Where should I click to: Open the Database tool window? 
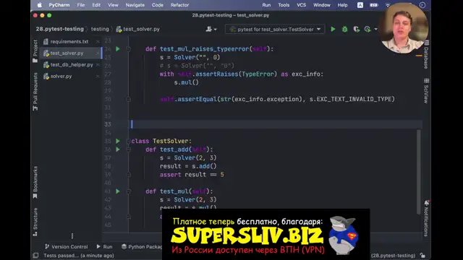[x=426, y=55]
